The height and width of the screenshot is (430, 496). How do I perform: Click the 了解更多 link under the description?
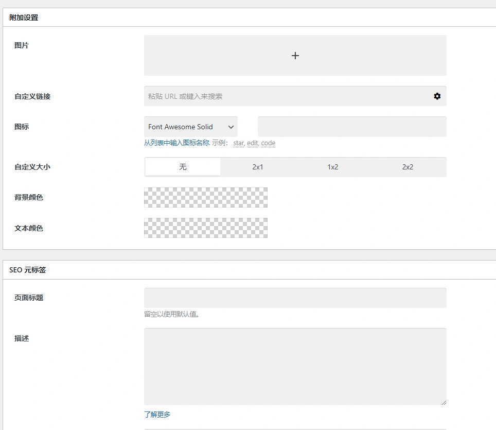click(x=157, y=414)
